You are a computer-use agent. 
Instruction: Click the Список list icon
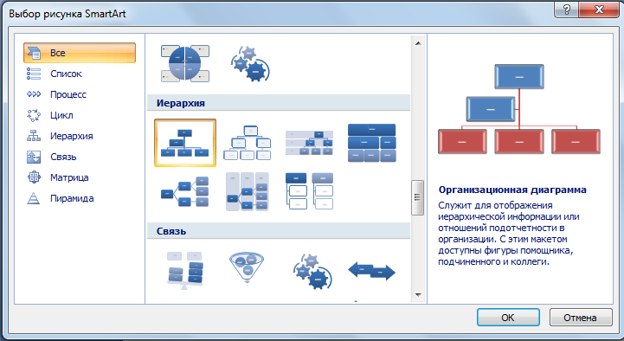(x=34, y=74)
